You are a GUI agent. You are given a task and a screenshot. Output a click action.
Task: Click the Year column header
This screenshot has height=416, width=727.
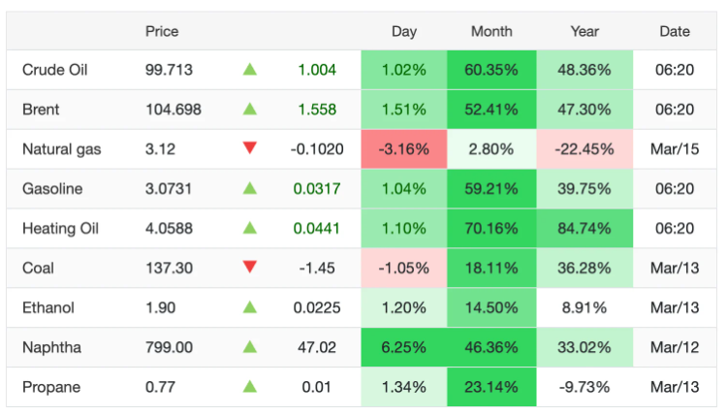pyautogui.click(x=585, y=31)
